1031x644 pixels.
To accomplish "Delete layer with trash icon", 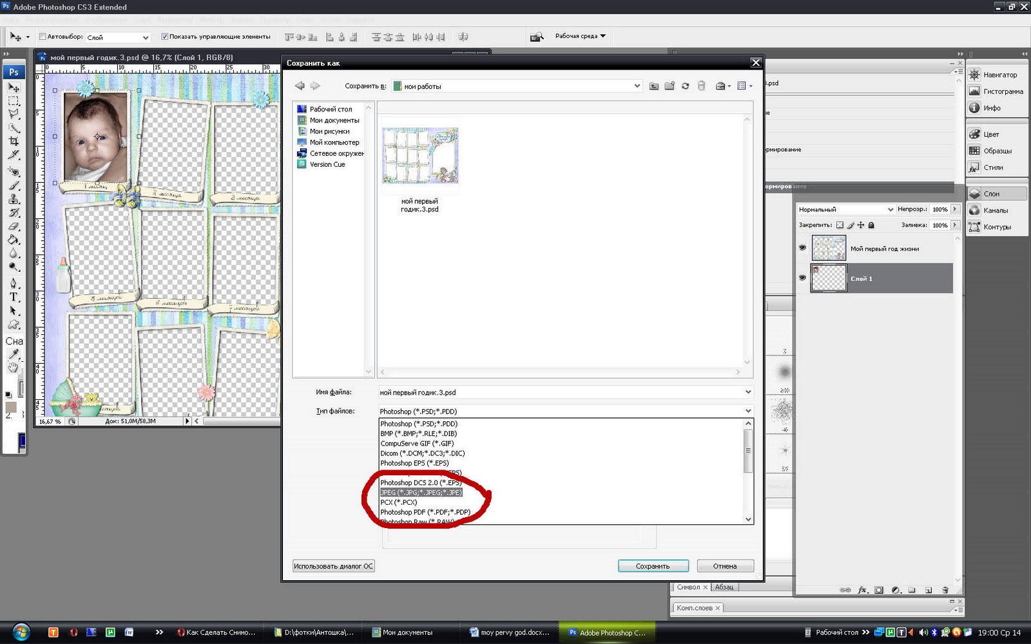I will 945,590.
